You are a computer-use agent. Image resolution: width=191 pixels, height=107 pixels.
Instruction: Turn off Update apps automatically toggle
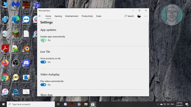point(43,40)
